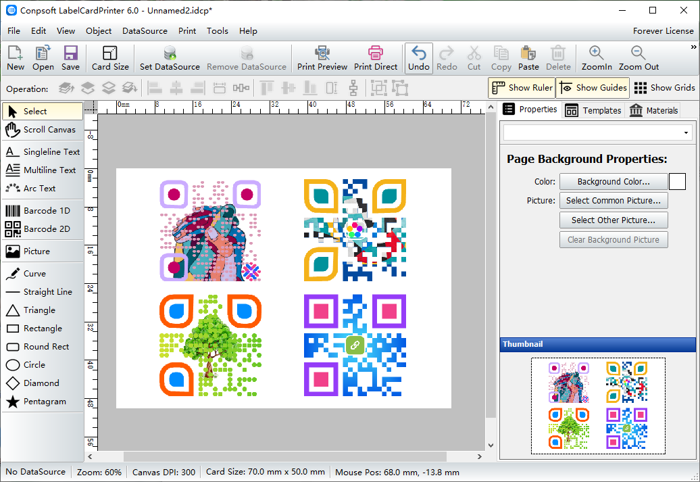700x482 pixels.
Task: Activate the Select arrow tool
Action: click(43, 112)
